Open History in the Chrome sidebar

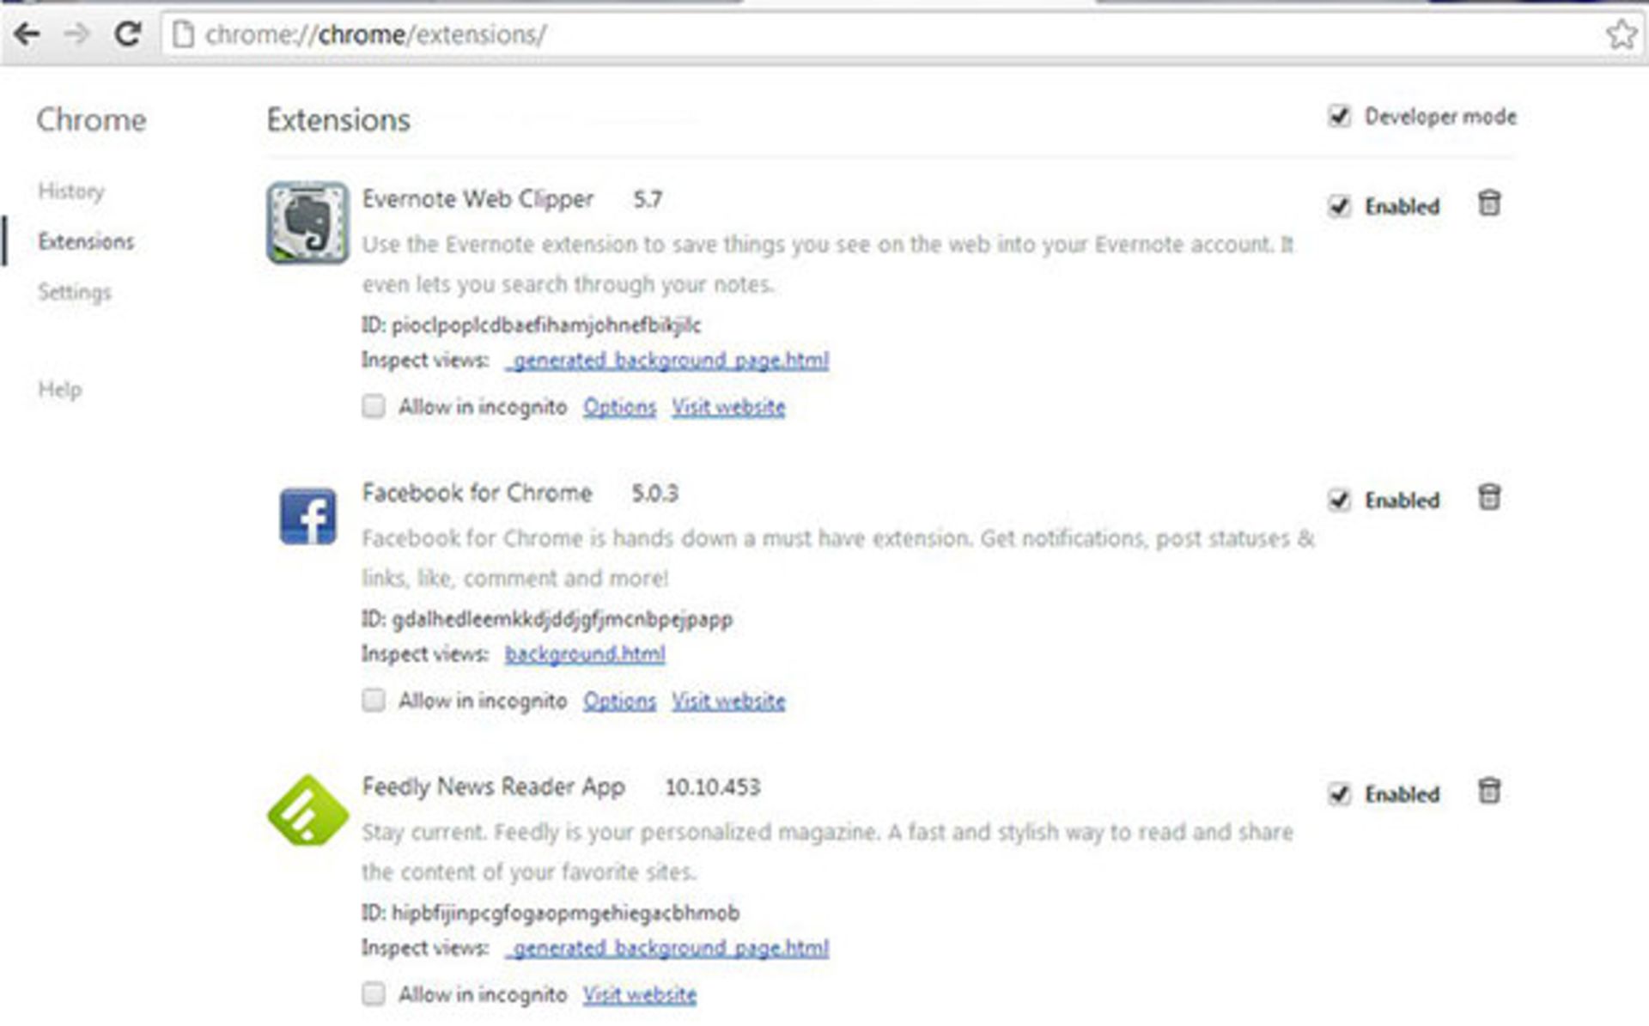pyautogui.click(x=71, y=191)
